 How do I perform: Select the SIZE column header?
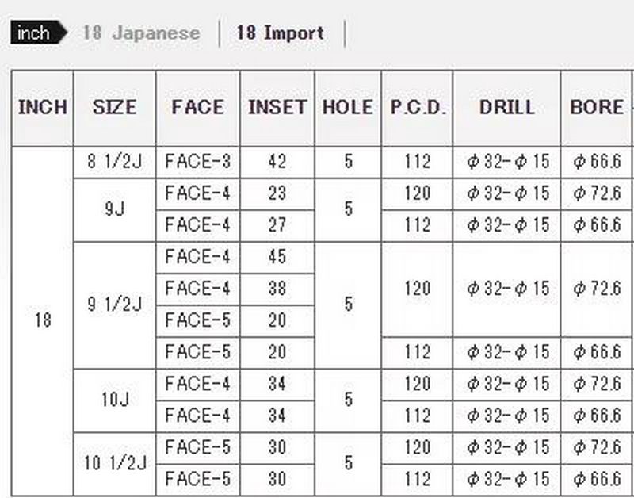114,108
